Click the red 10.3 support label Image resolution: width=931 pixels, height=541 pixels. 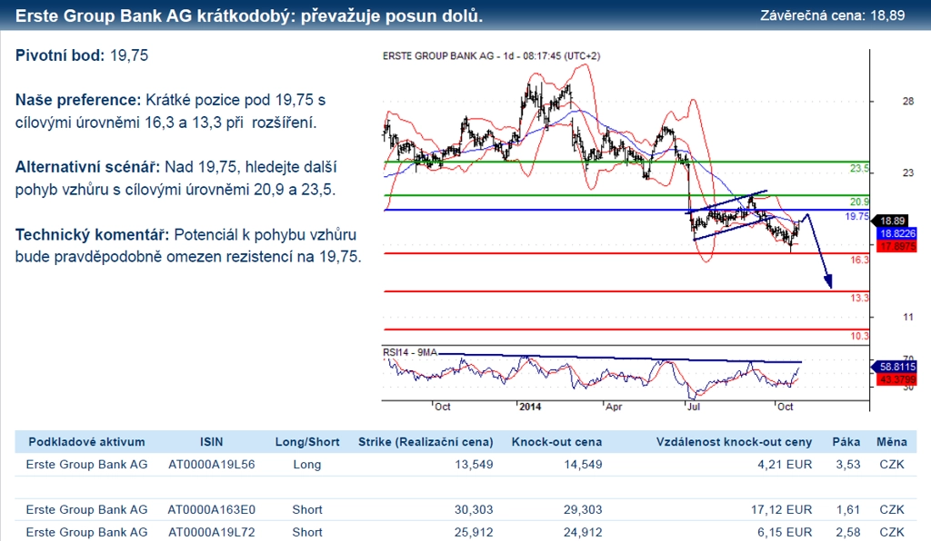pos(859,336)
